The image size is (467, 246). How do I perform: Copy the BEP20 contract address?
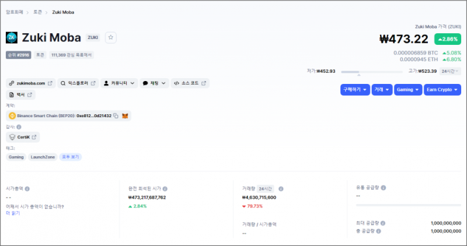[x=116, y=115]
